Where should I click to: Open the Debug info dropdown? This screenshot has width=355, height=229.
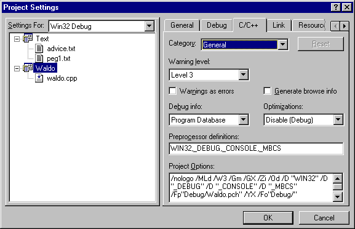click(x=244, y=119)
